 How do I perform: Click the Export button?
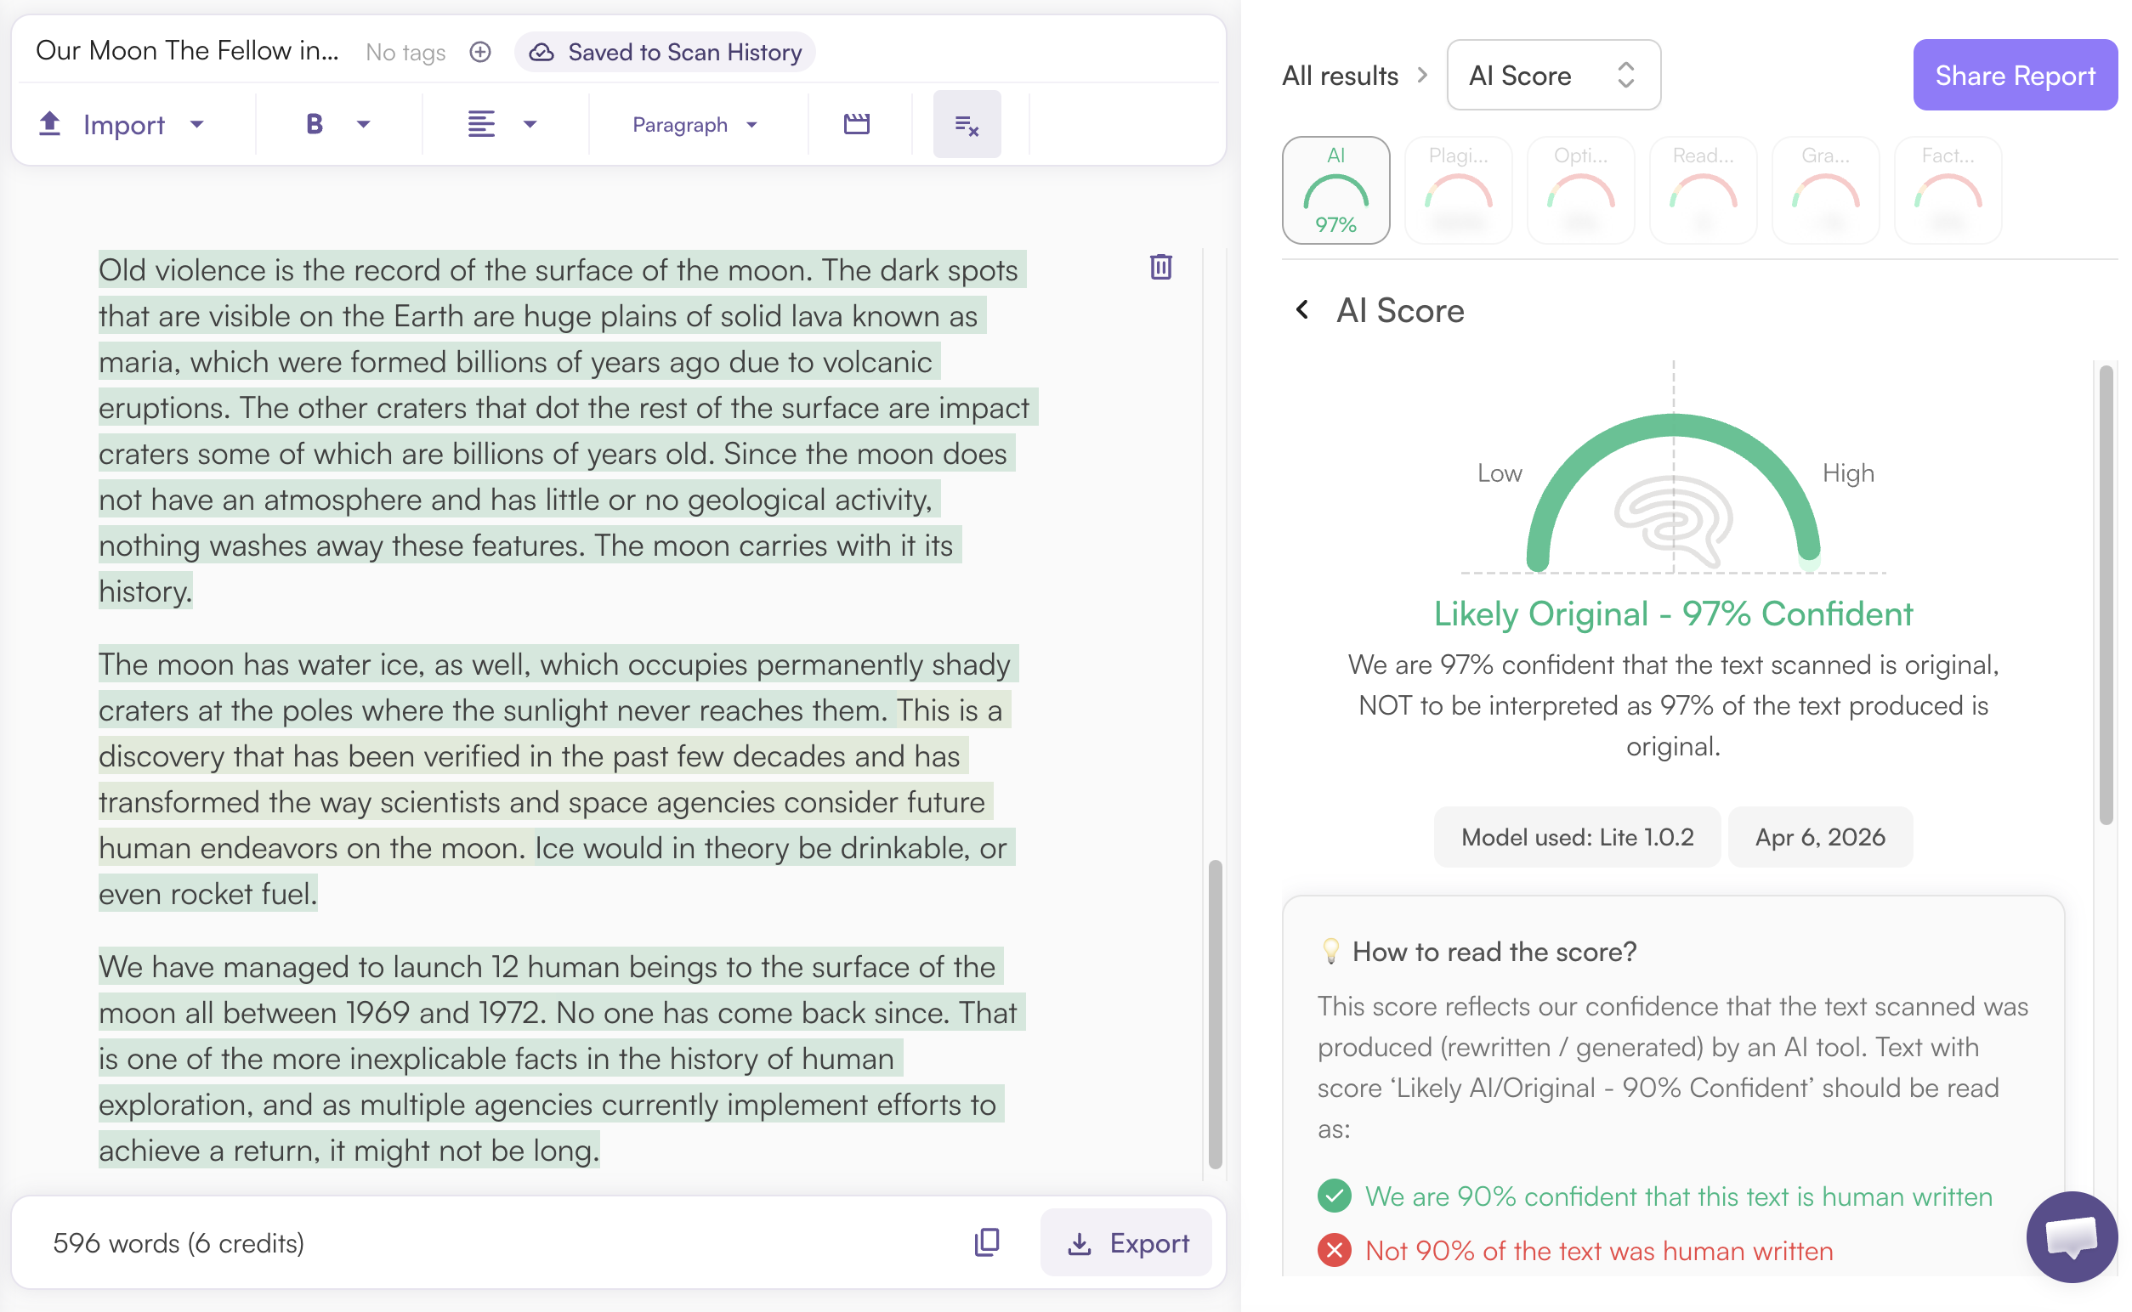point(1126,1242)
